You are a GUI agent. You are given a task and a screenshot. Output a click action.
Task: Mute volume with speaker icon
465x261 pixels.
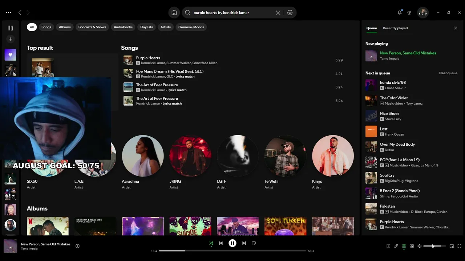420,246
